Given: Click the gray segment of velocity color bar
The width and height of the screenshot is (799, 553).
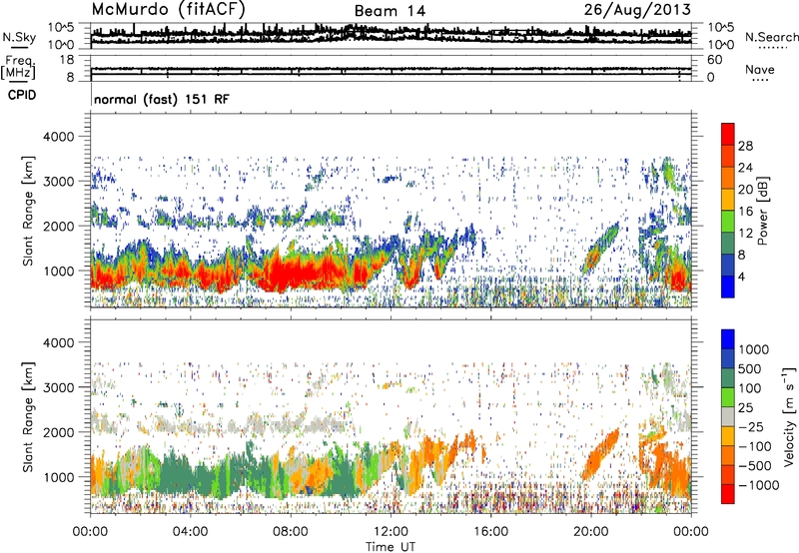Looking at the screenshot, I should tap(728, 416).
